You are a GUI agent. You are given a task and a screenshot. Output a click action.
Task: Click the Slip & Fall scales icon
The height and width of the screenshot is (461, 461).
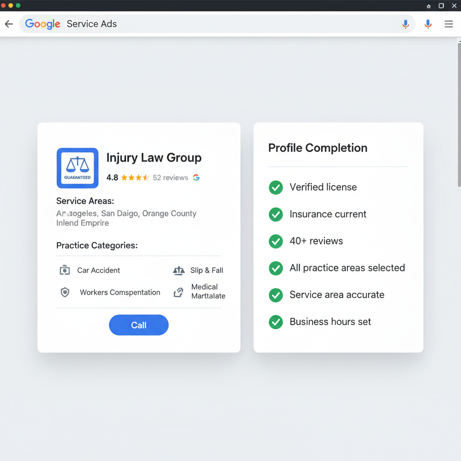179,271
